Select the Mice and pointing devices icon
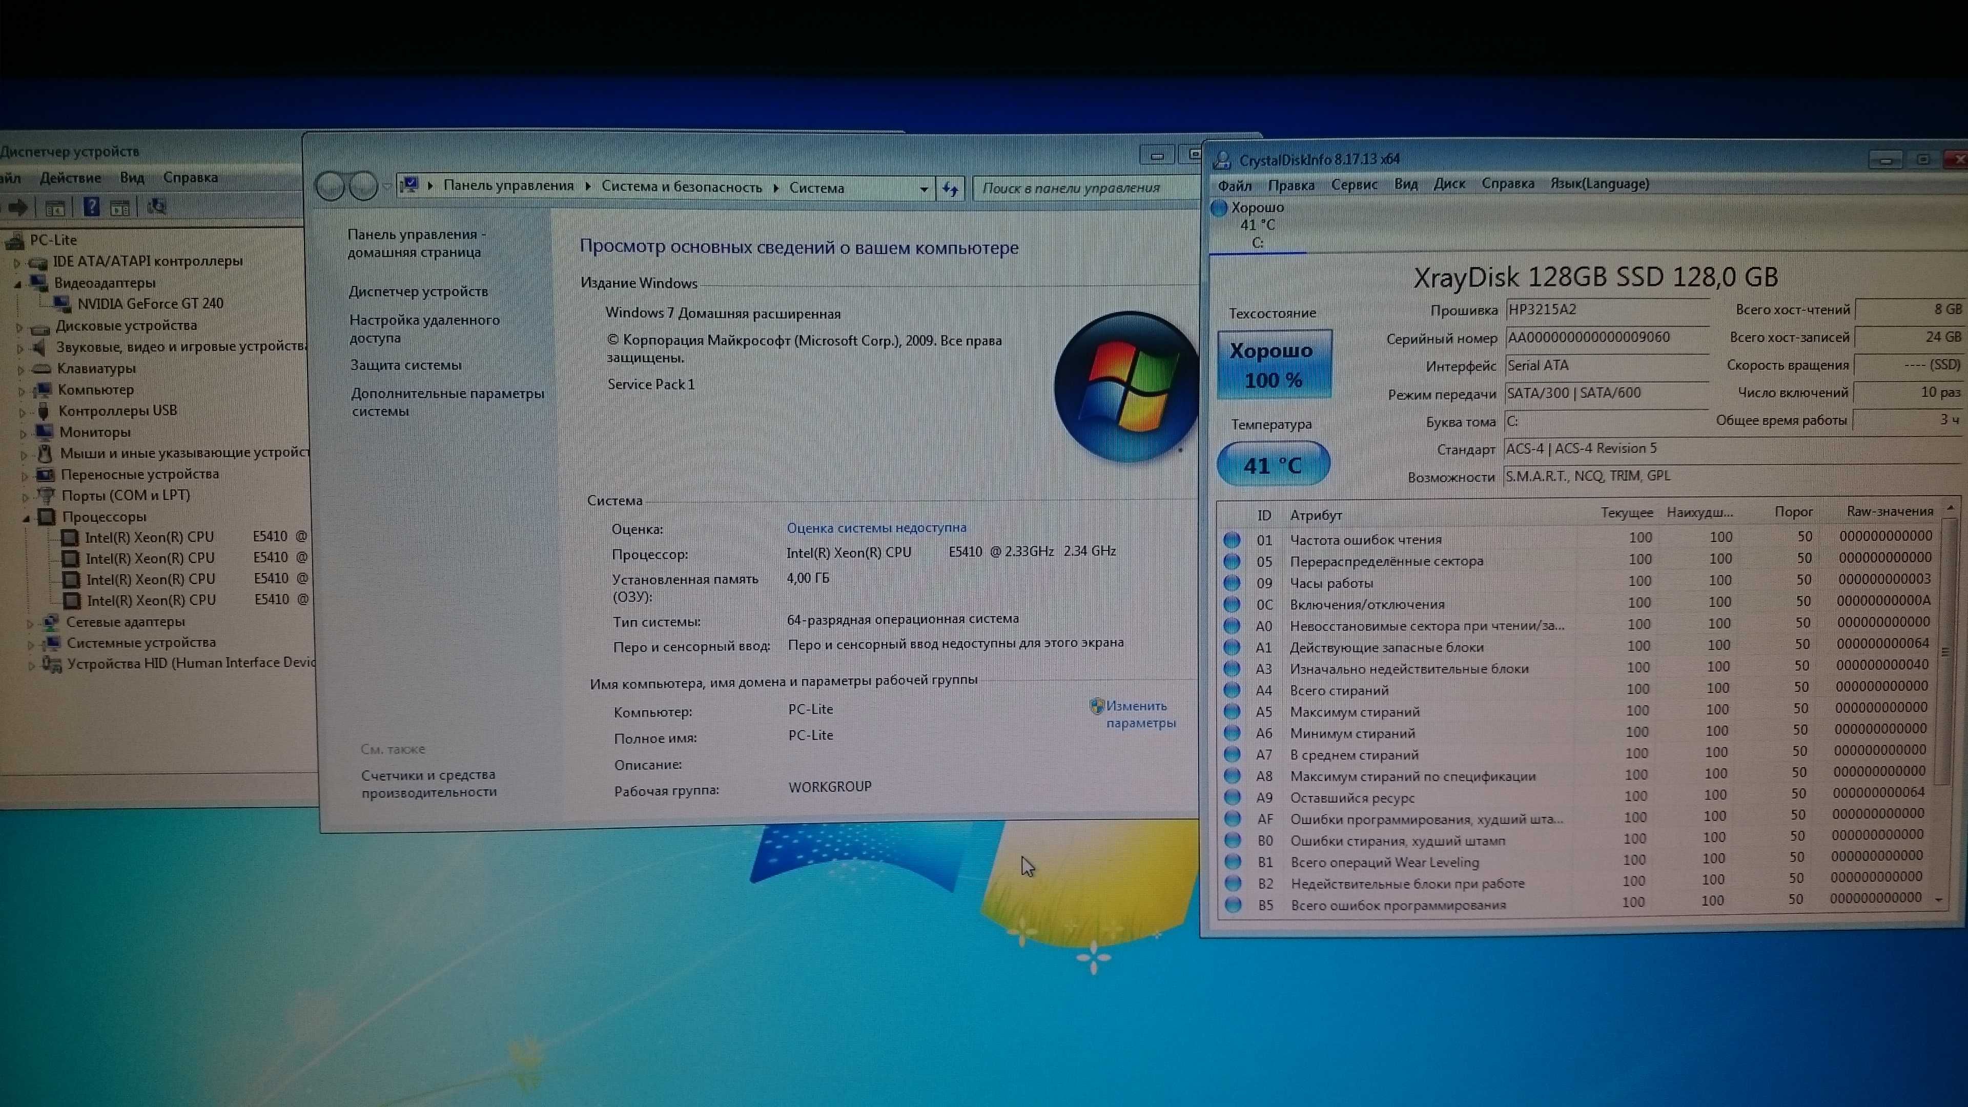The width and height of the screenshot is (1968, 1107). point(45,454)
